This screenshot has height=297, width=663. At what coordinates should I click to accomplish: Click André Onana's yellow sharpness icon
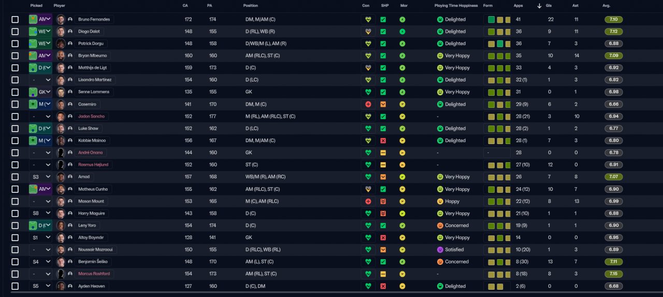383,153
